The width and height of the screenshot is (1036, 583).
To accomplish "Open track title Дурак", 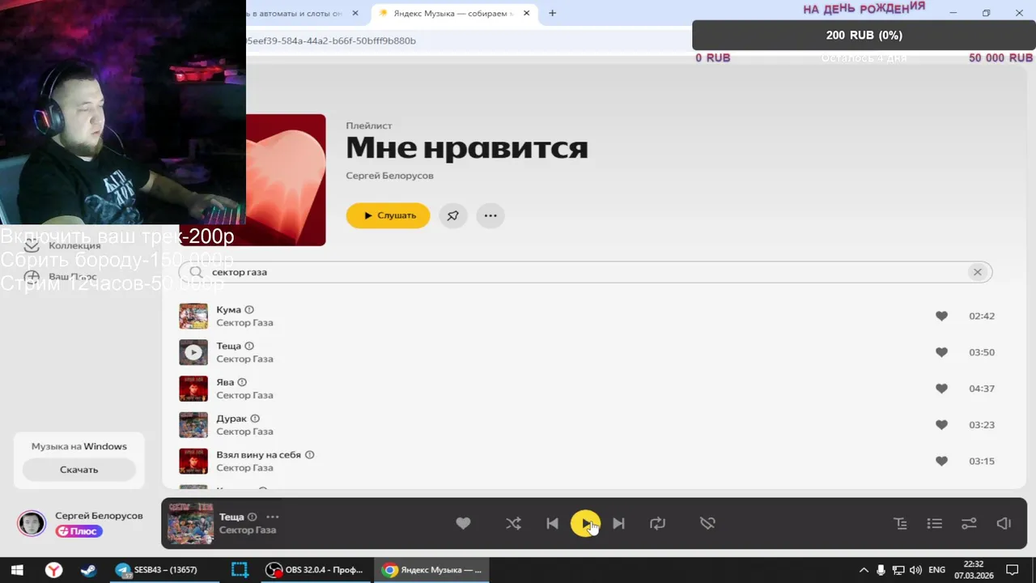I will coord(231,419).
